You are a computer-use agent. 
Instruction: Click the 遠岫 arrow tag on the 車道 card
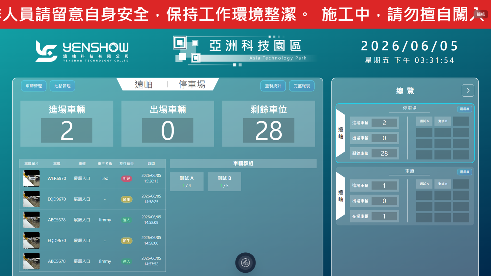pyautogui.click(x=341, y=196)
